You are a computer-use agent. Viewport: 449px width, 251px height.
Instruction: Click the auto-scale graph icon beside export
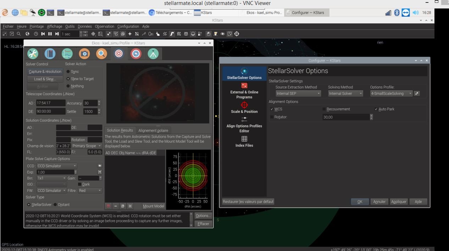[130, 206]
